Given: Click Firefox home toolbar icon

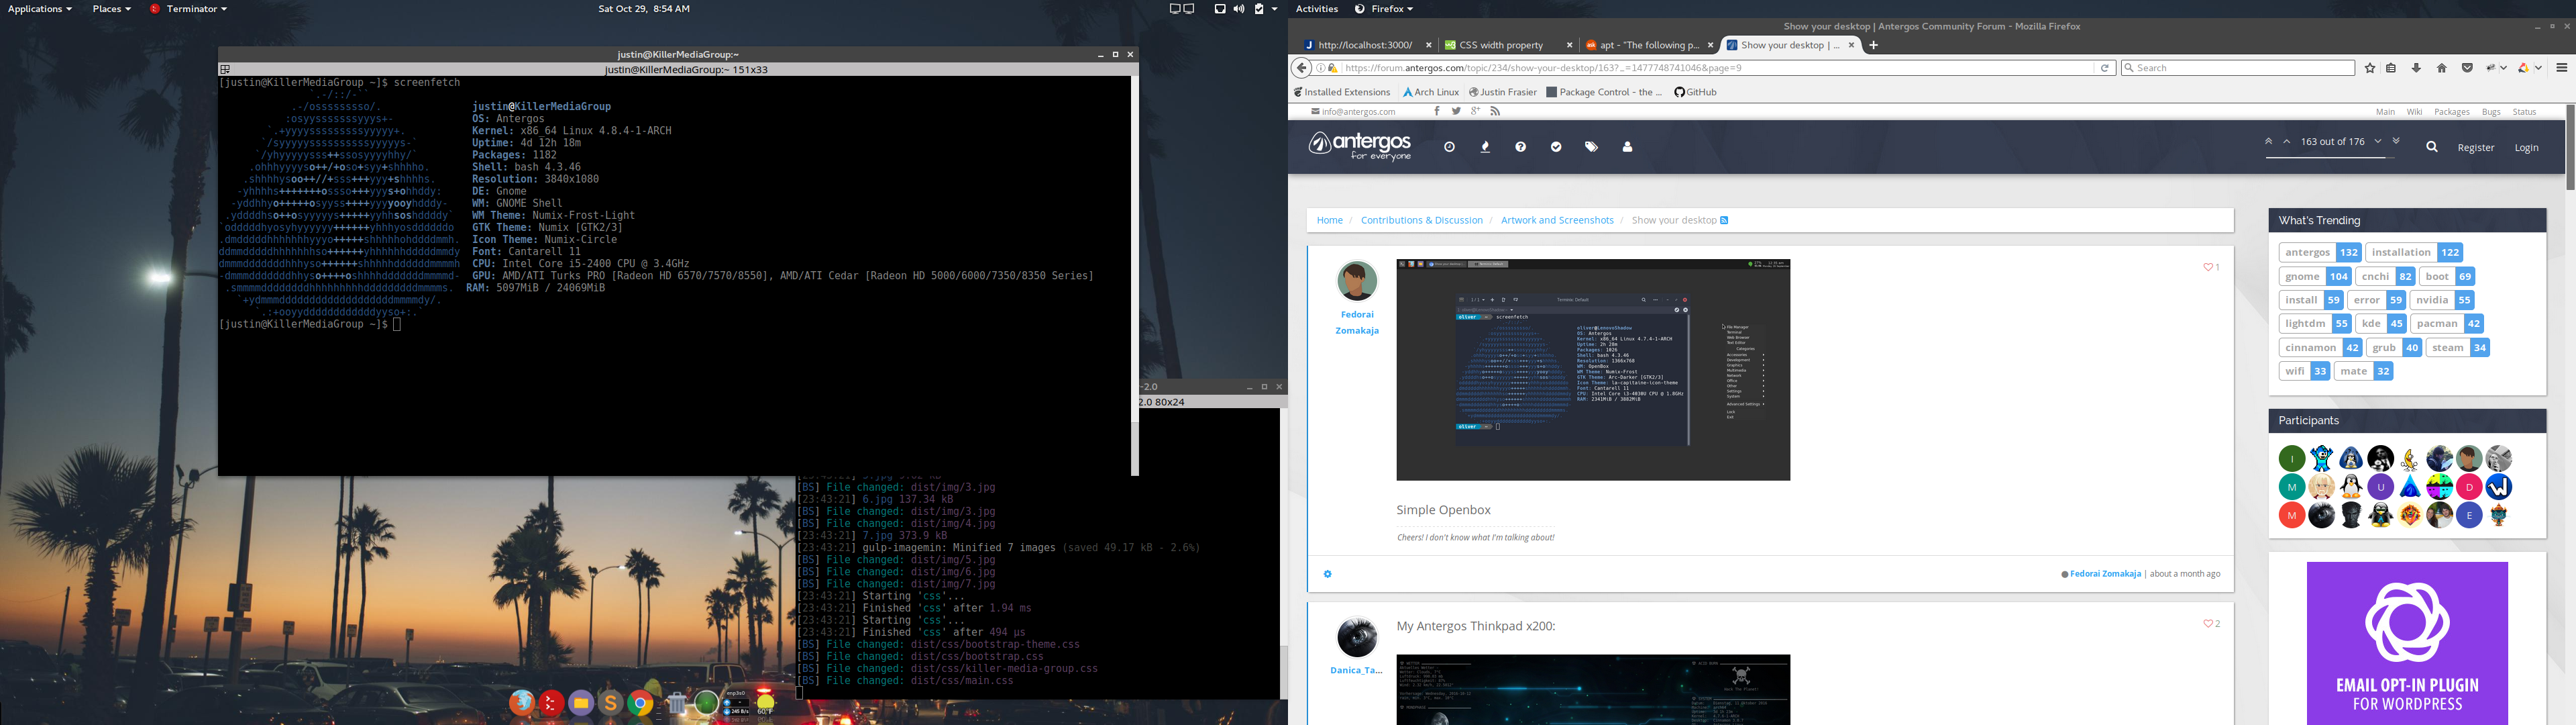Looking at the screenshot, I should pyautogui.click(x=2441, y=68).
